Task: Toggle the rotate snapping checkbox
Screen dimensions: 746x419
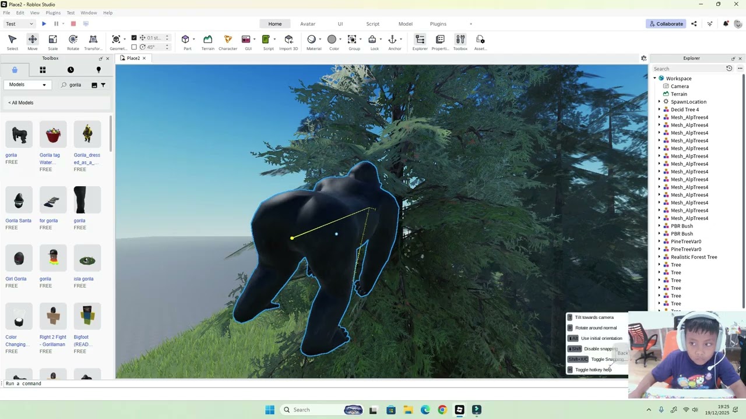Action: tap(134, 47)
